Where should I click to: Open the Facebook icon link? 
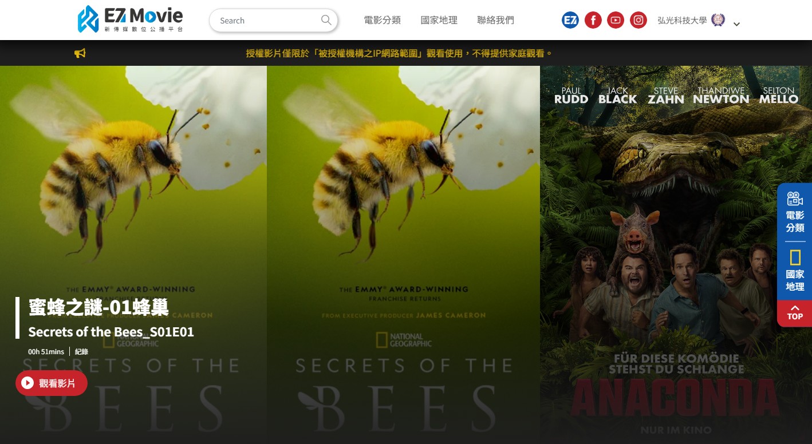coord(593,21)
